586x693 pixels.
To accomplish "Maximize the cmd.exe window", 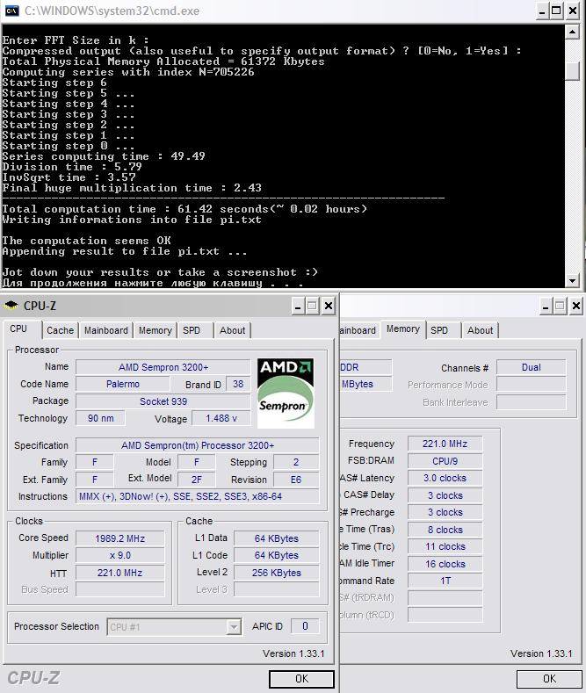I will [557, 11].
